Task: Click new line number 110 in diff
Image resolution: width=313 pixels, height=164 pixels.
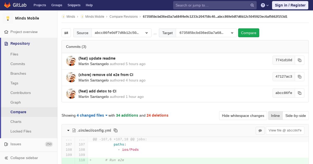Action: click(x=82, y=160)
